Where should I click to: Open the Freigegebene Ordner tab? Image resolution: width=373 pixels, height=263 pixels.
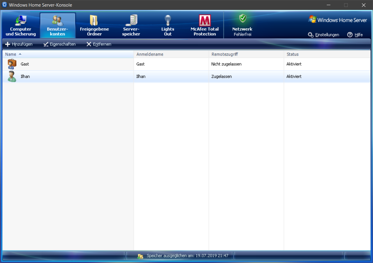coord(94,26)
